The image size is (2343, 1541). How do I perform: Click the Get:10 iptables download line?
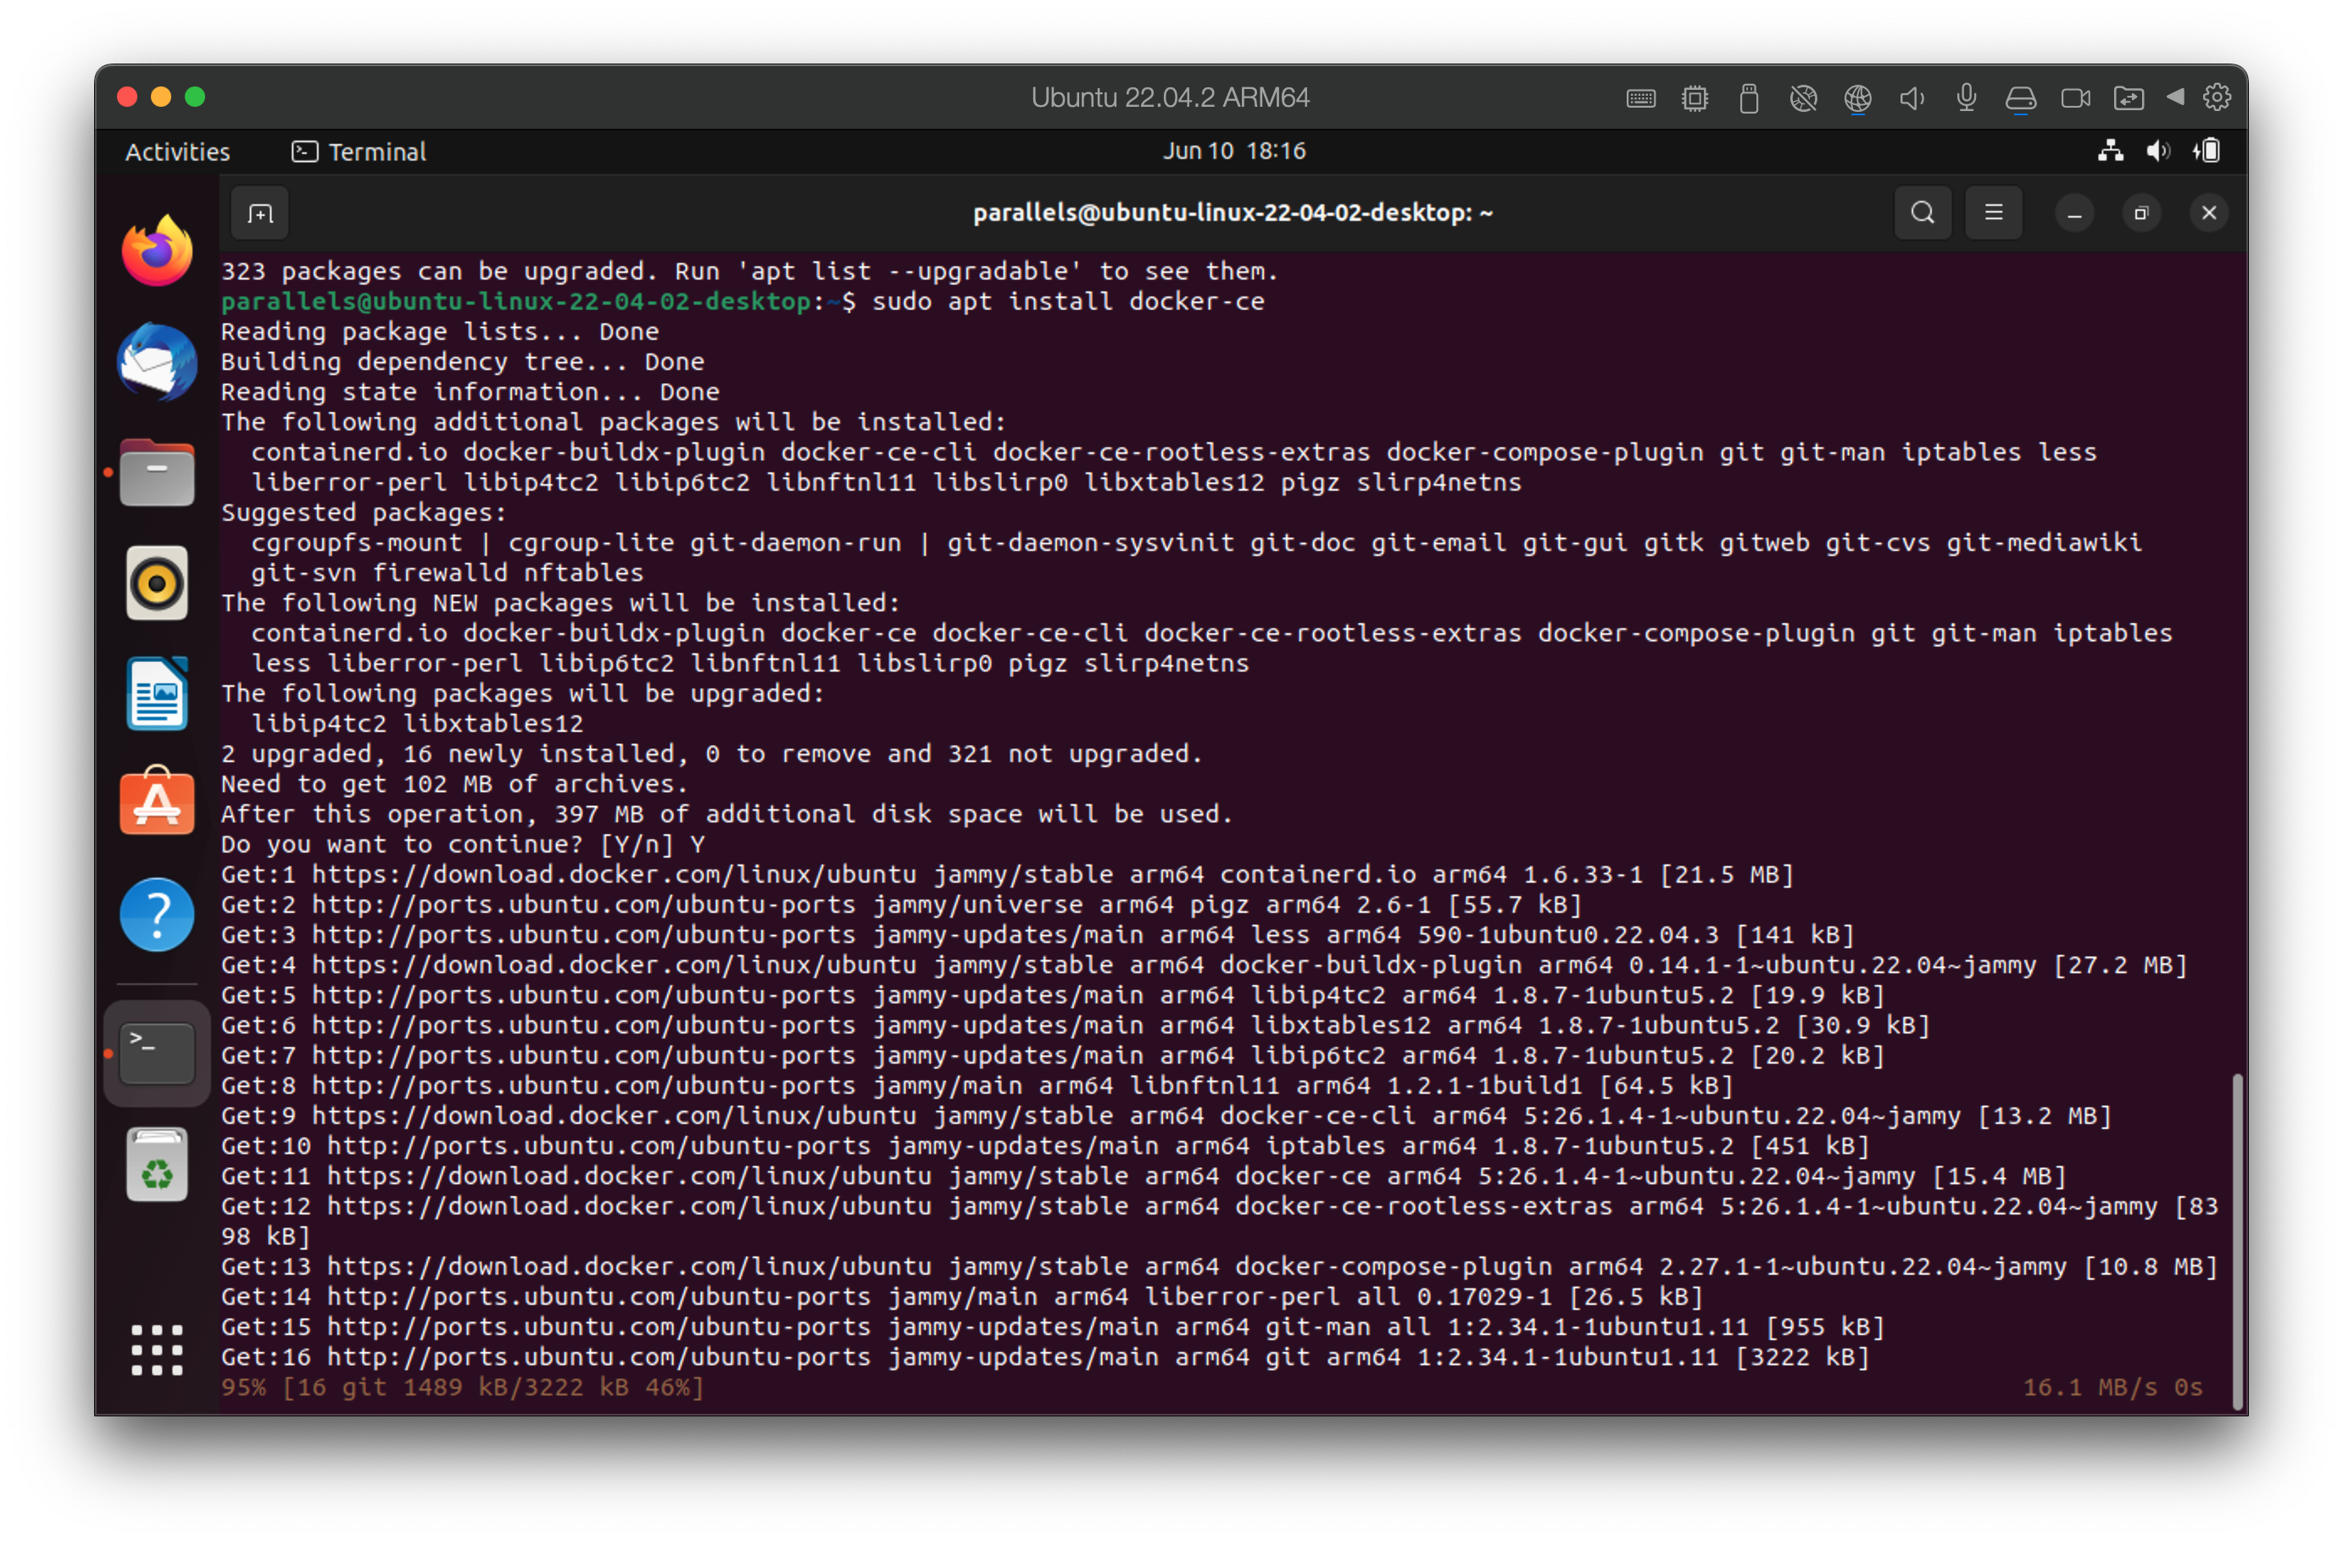click(x=1044, y=1146)
